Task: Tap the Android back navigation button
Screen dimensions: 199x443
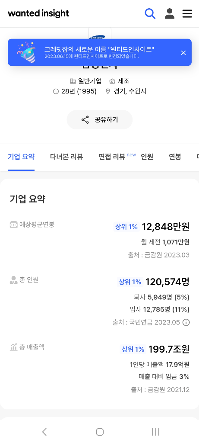Action: [44, 432]
